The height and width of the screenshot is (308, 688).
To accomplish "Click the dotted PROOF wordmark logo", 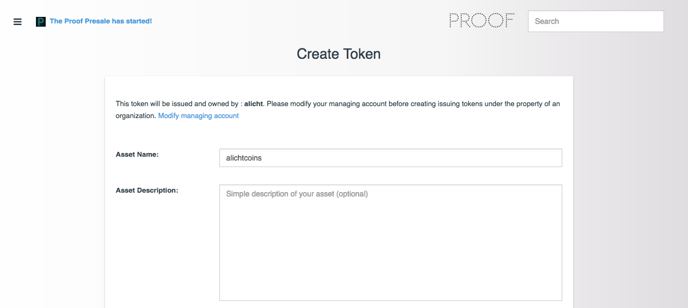I will pyautogui.click(x=481, y=21).
